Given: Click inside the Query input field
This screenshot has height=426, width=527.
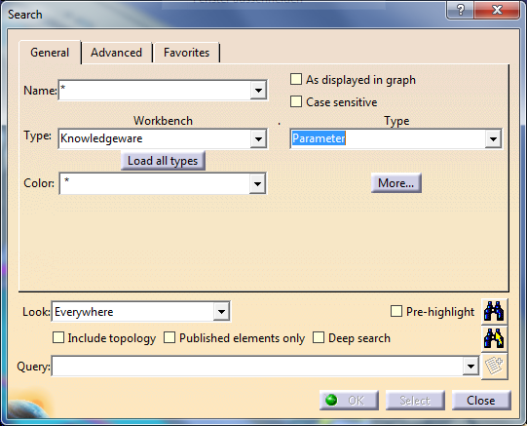Looking at the screenshot, I should pos(257,367).
